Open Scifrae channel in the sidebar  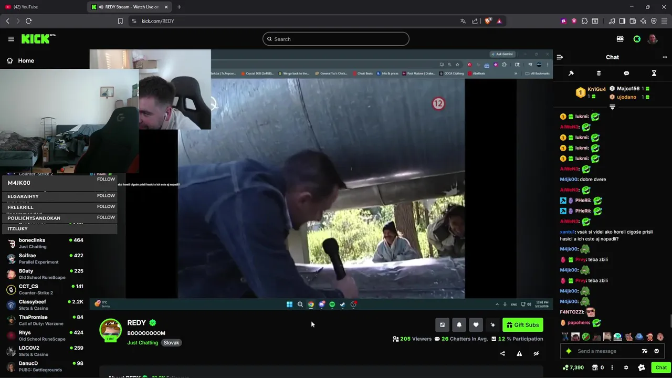click(45, 258)
